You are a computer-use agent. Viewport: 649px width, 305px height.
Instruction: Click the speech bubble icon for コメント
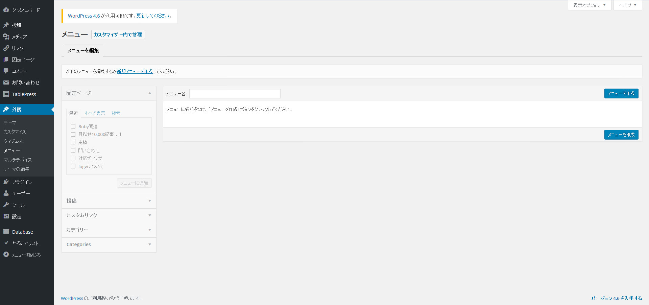(6, 71)
